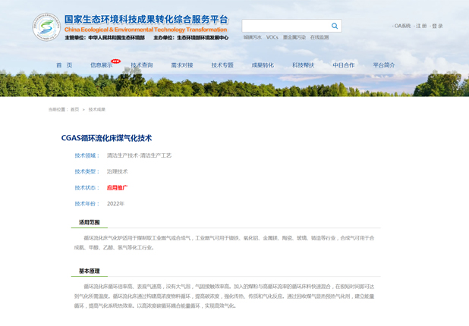Click the platform logo emblem

46,27
